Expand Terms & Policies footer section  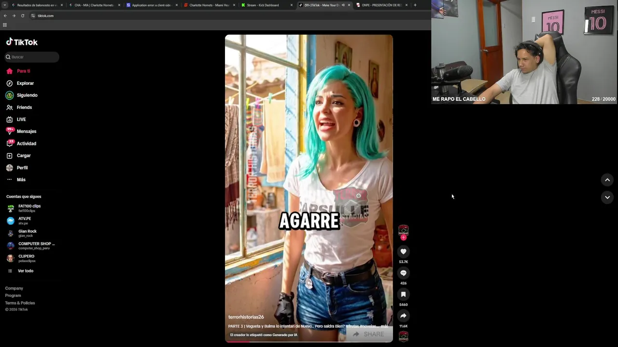20,303
